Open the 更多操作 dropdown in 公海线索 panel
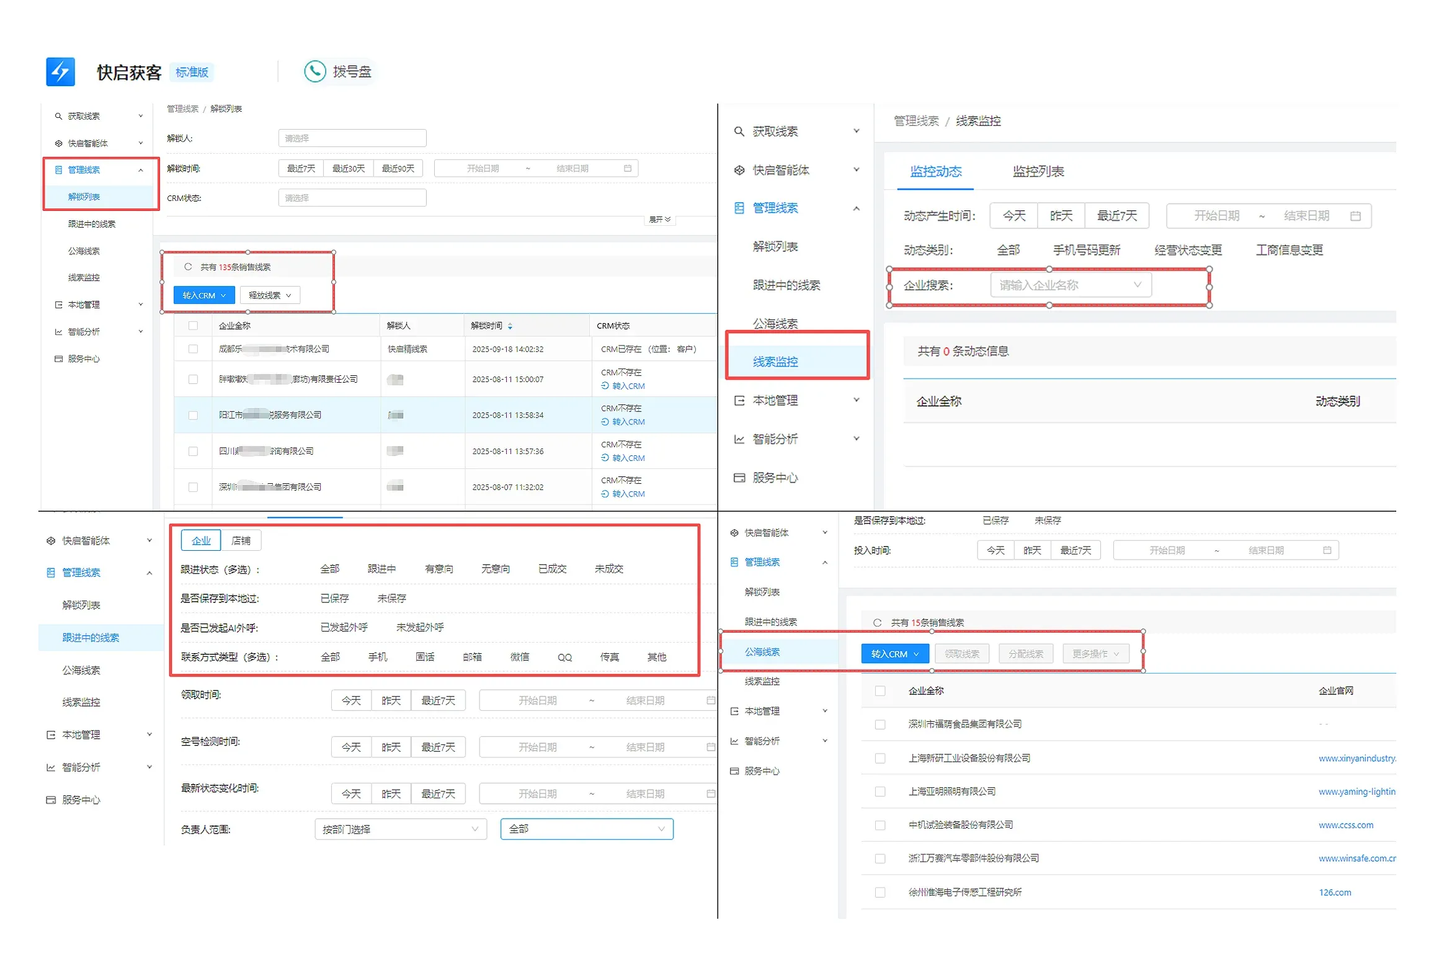The image size is (1434, 977). coord(1095,654)
